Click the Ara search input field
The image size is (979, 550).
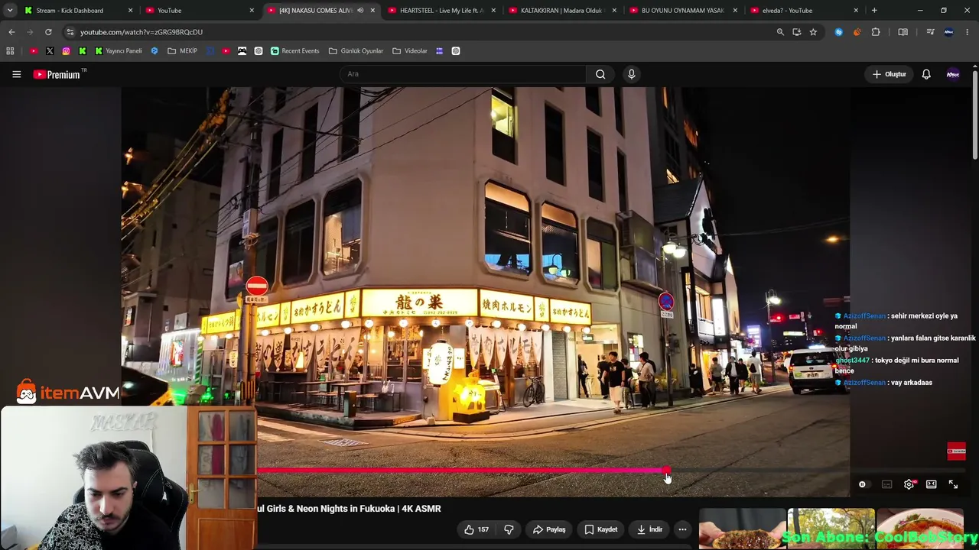click(463, 74)
